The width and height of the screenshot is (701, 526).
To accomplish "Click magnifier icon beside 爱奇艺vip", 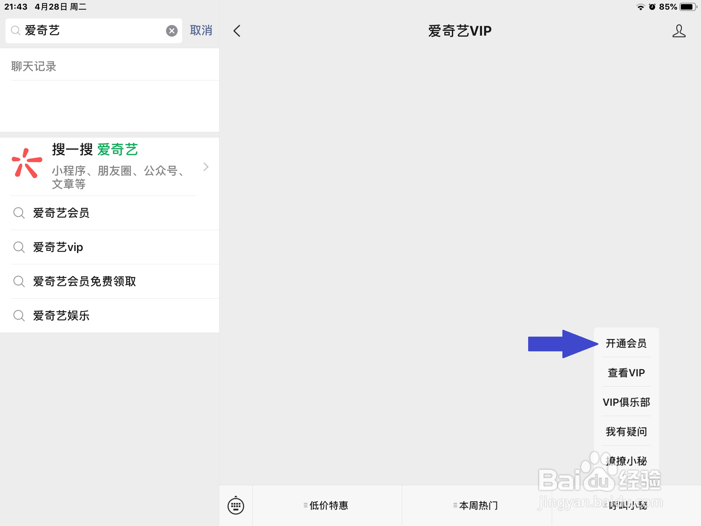I will 19,247.
